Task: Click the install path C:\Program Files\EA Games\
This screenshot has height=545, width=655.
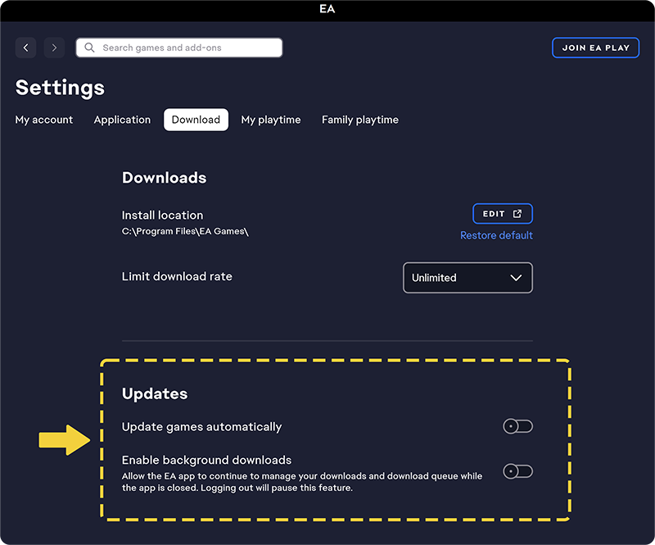Action: pos(185,231)
